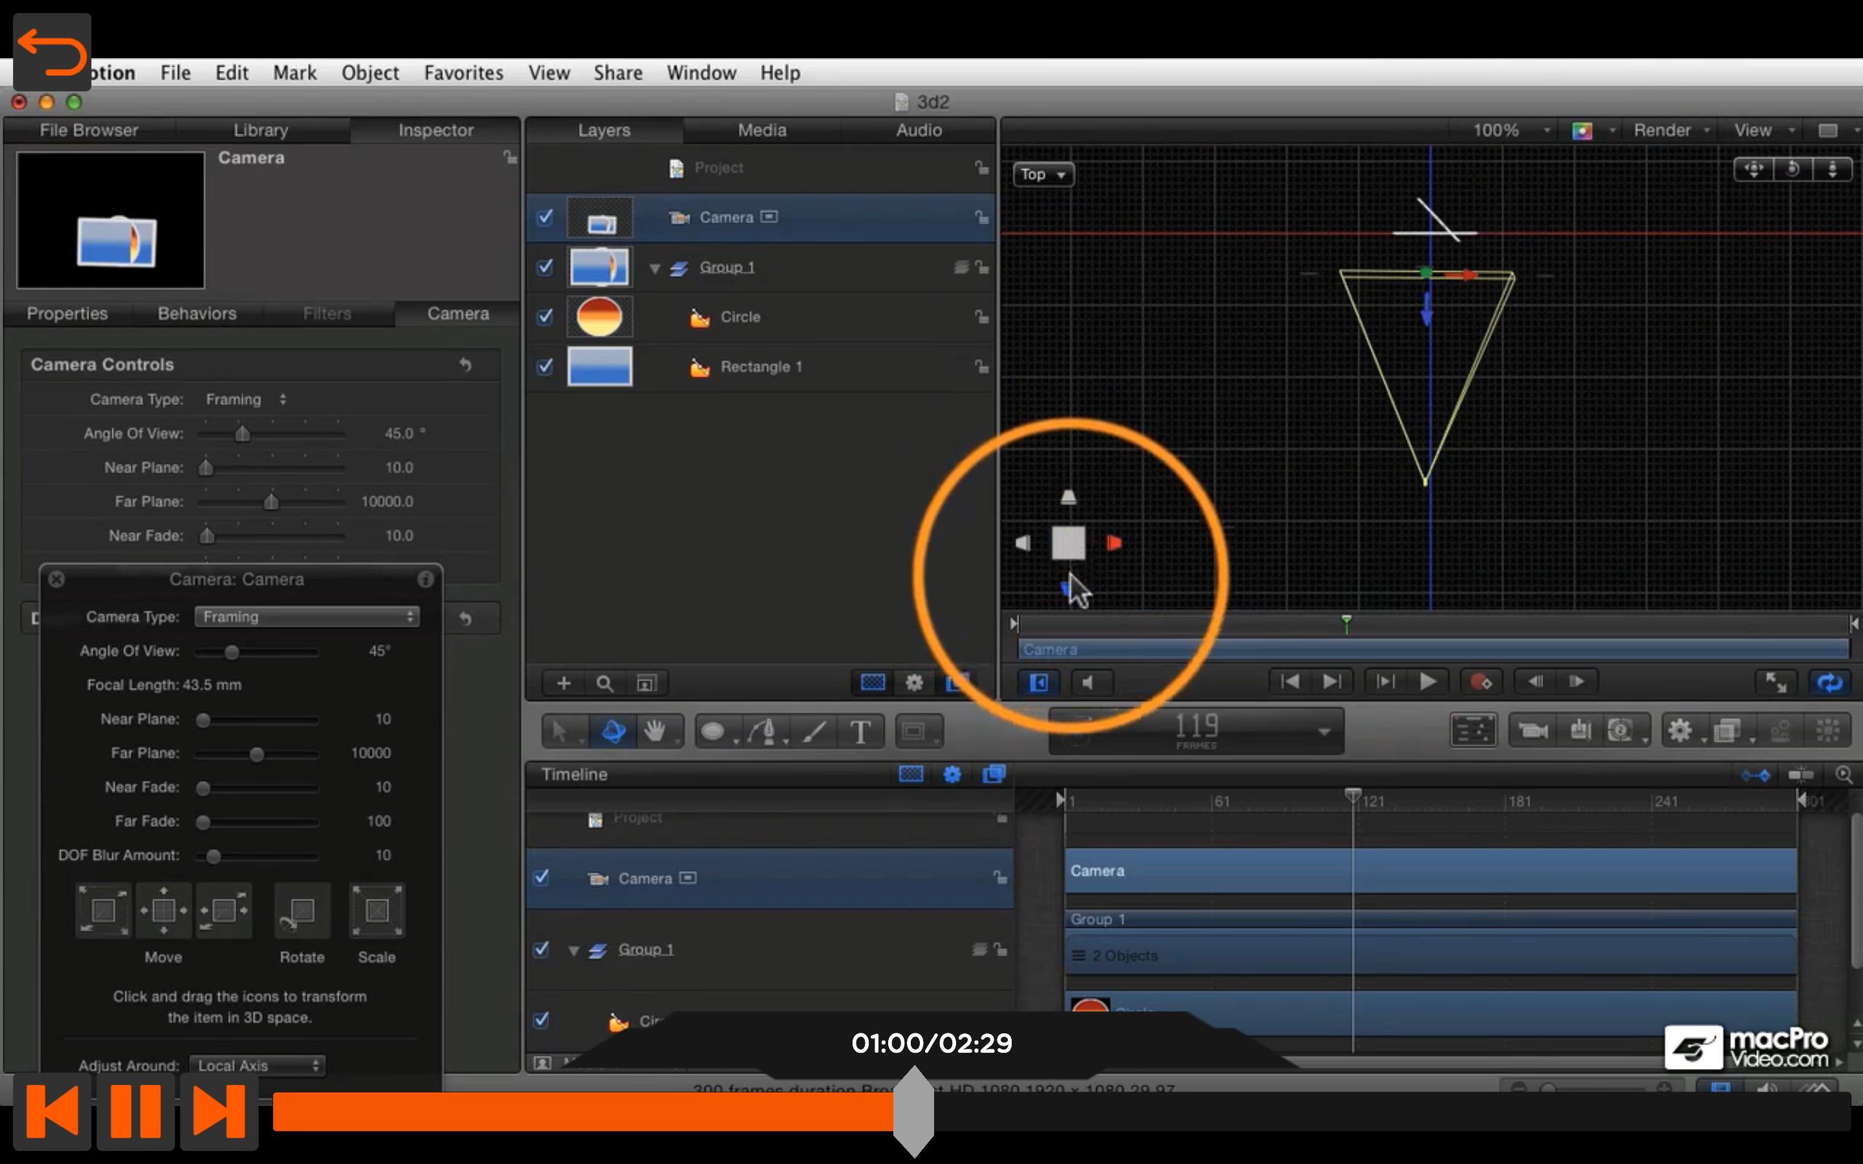Collapse Group 1 in Timeline list
Viewport: 1863px width, 1164px height.
tap(574, 951)
